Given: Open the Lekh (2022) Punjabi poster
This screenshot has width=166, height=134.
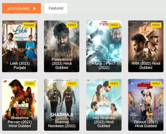Looking at the screenshot, I should (20, 46).
